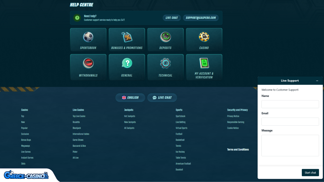Open the All Jackpots link
The width and height of the screenshot is (324, 182).
coord(129,128)
